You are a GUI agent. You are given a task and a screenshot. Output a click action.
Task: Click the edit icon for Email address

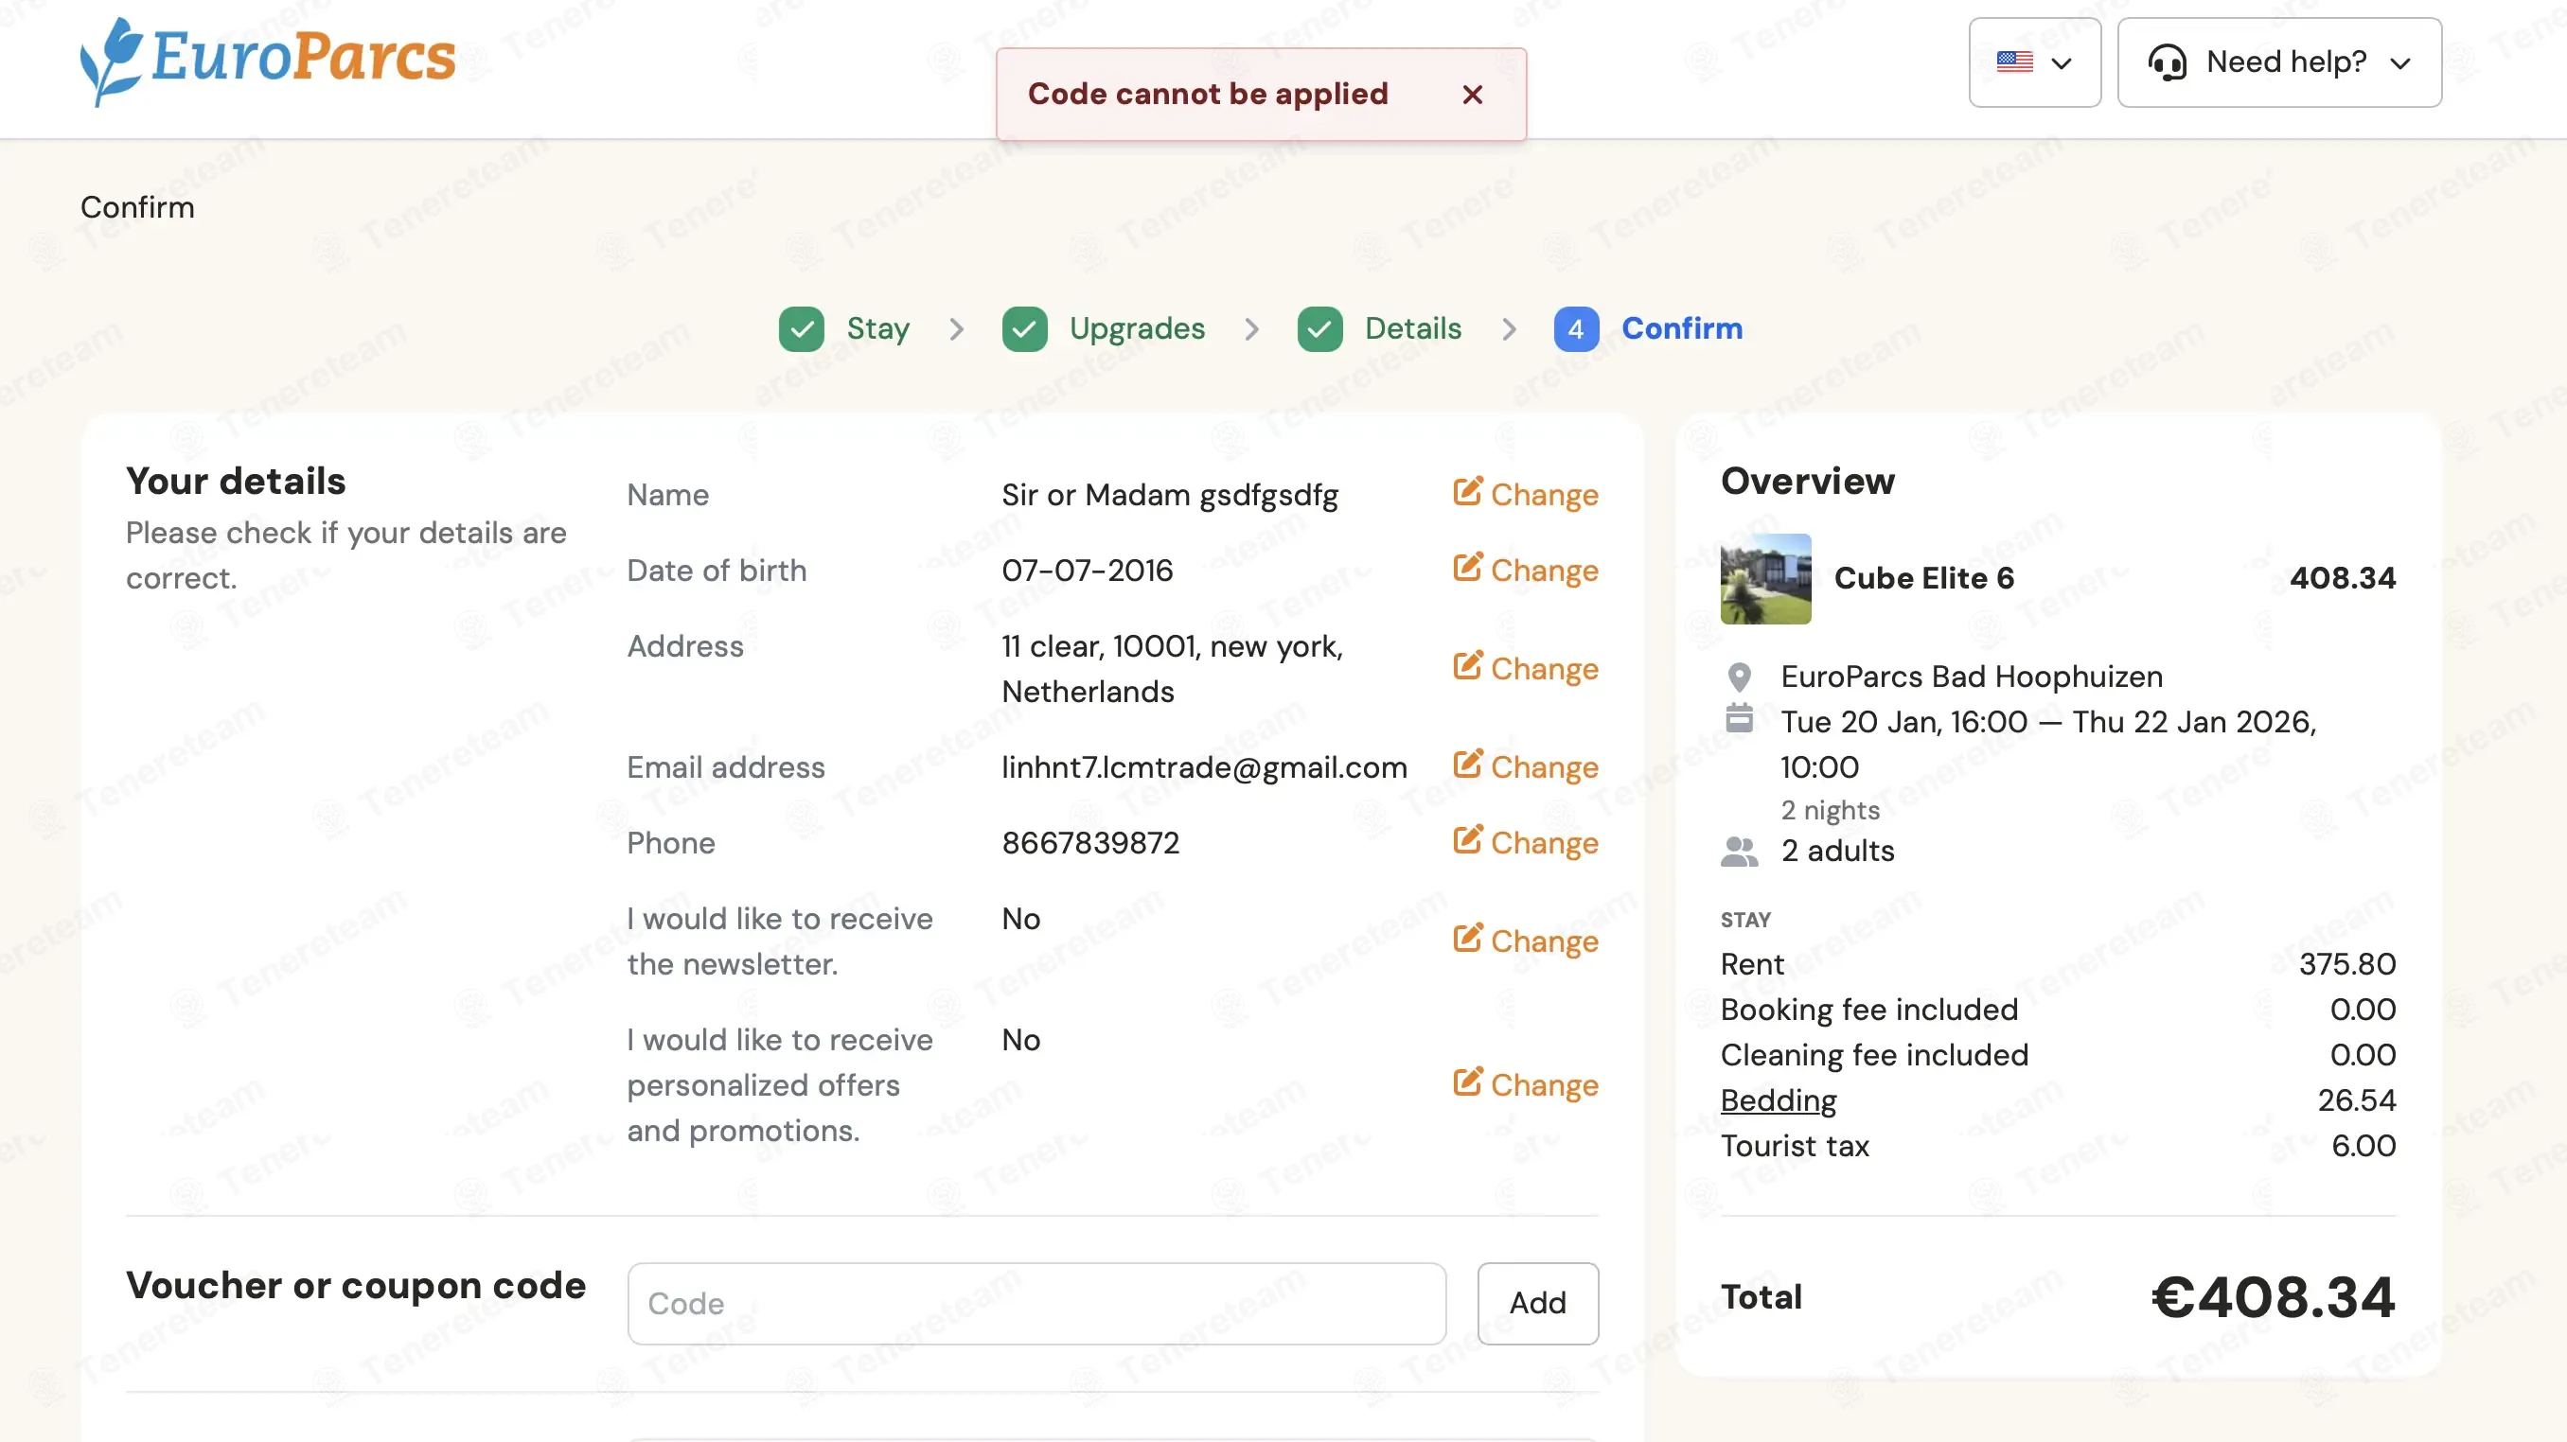click(x=1467, y=765)
